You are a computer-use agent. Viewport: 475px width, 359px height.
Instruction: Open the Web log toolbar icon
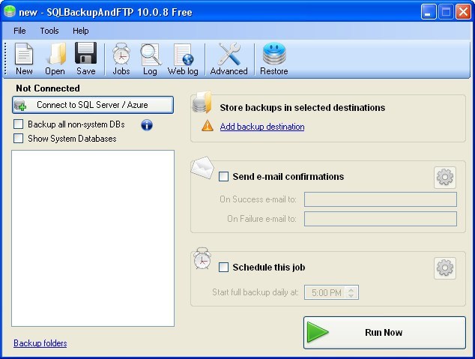[183, 58]
